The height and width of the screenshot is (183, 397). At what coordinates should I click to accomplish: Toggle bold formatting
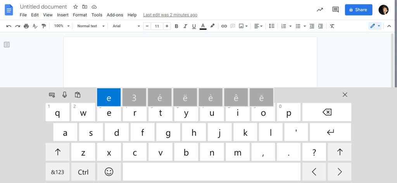[x=176, y=26]
